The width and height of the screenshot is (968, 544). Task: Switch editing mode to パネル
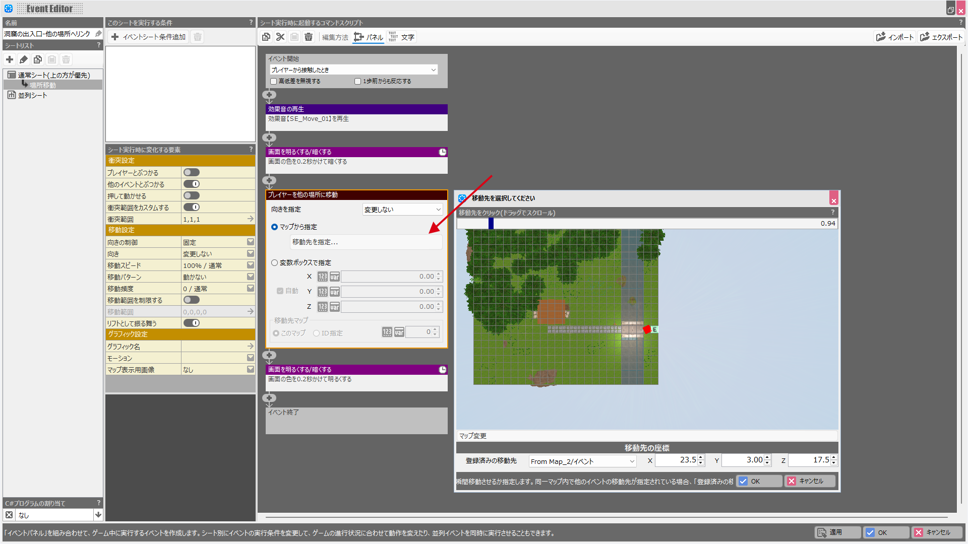click(369, 37)
